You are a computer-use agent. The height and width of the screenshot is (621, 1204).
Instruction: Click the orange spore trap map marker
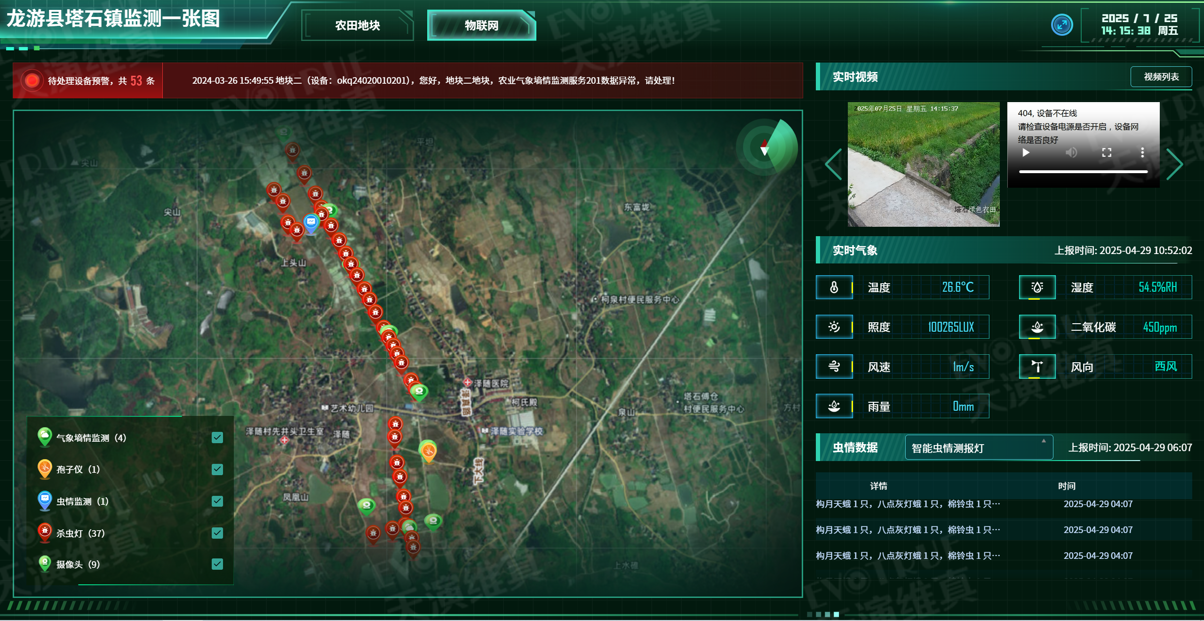click(428, 451)
